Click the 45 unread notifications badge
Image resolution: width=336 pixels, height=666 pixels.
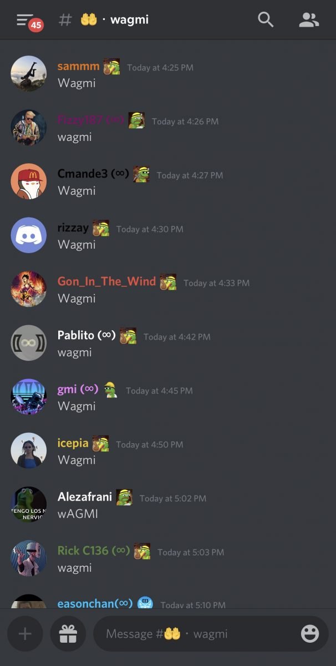36,25
